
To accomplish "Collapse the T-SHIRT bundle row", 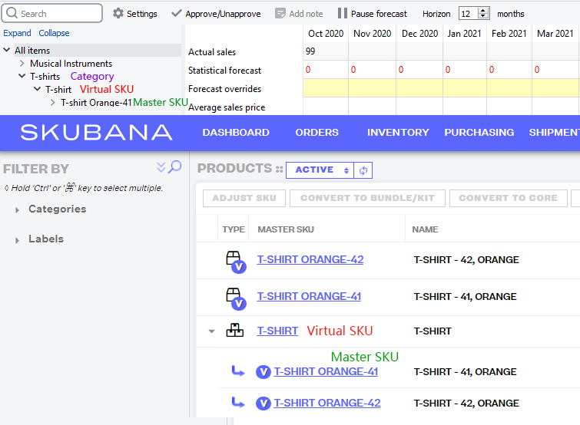I will (211, 331).
